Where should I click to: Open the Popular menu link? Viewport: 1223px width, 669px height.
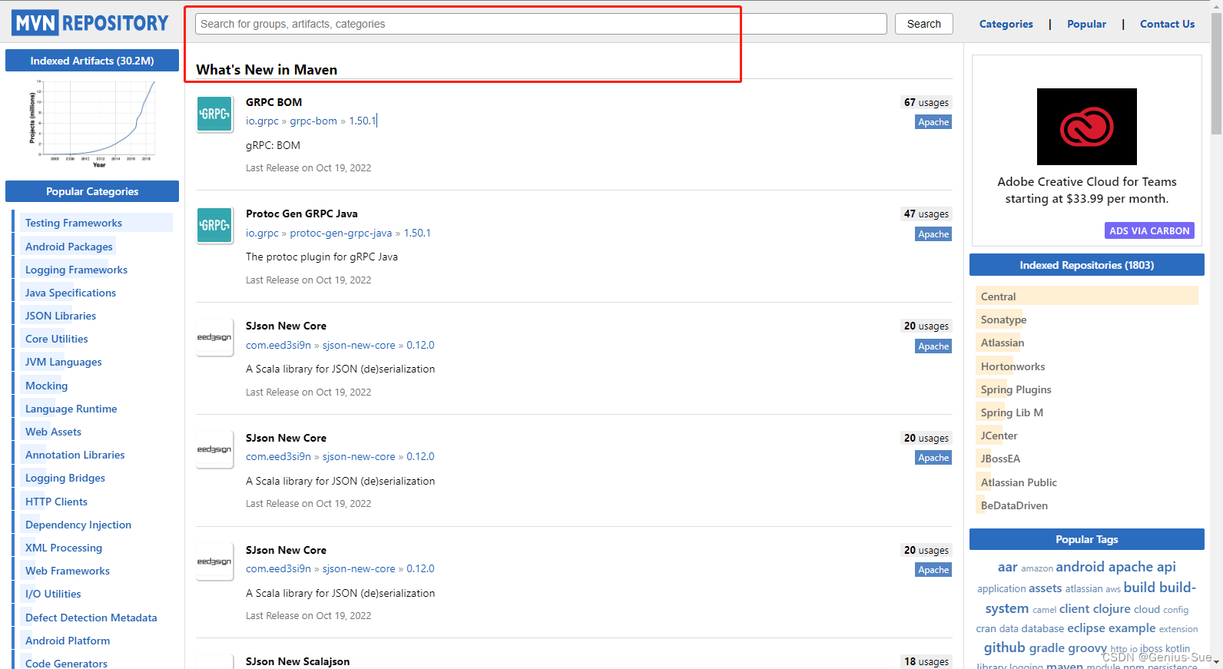pyautogui.click(x=1086, y=24)
